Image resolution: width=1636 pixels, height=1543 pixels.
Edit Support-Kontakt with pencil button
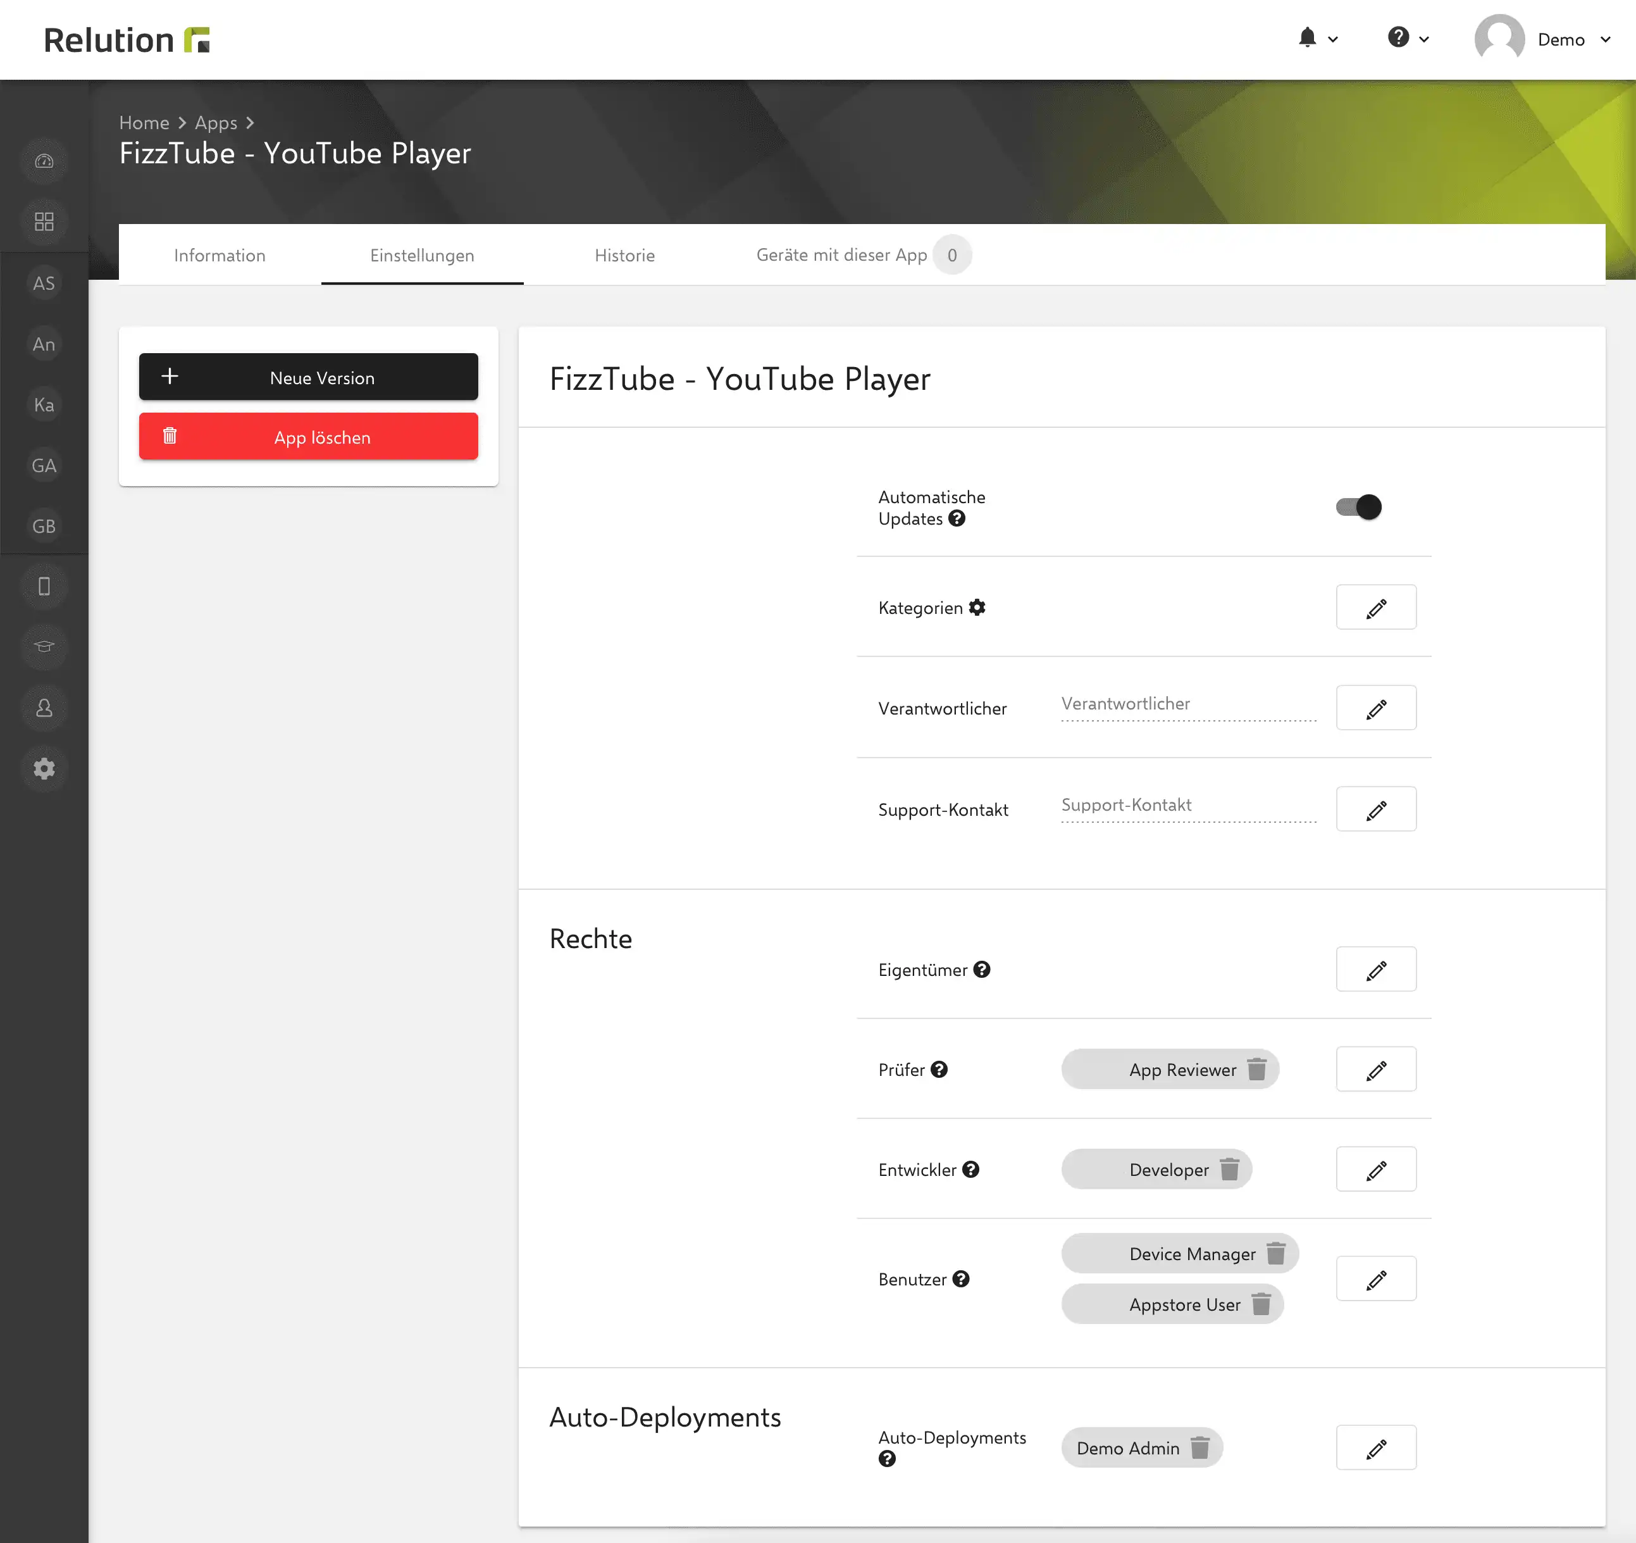pyautogui.click(x=1376, y=809)
